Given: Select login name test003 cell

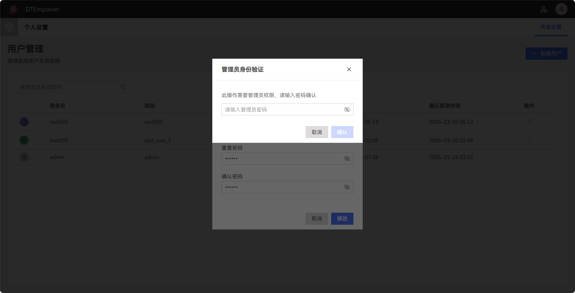Looking at the screenshot, I should [59, 140].
